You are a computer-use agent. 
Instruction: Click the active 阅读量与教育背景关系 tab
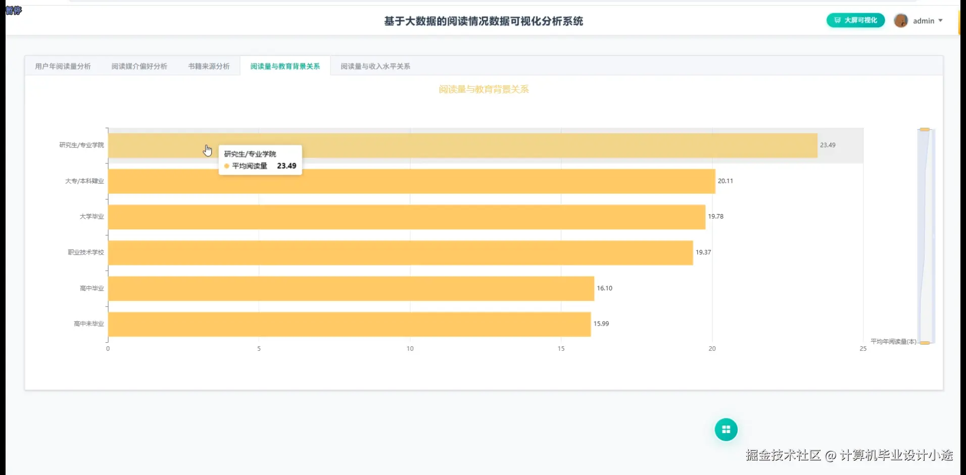coord(284,66)
